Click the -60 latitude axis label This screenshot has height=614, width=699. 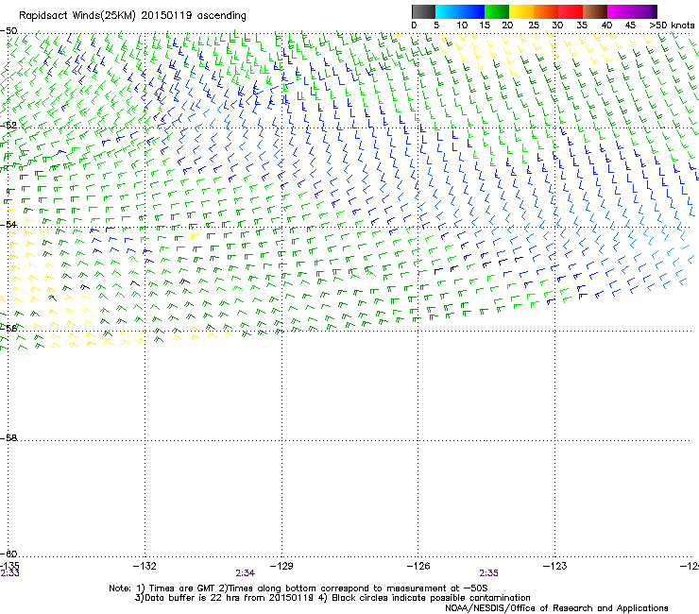(9, 554)
